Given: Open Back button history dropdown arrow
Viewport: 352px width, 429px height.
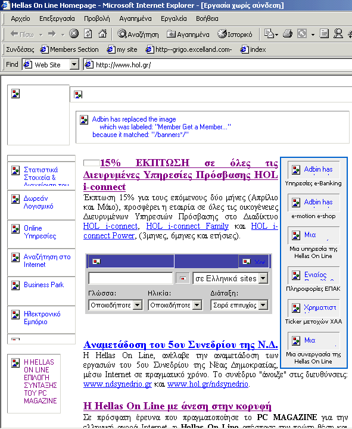Looking at the screenshot, I should pyautogui.click(x=41, y=35).
